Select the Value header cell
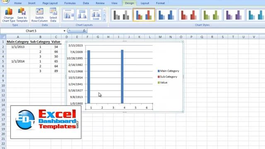The height and width of the screenshot is (149, 265). pyautogui.click(x=56, y=42)
